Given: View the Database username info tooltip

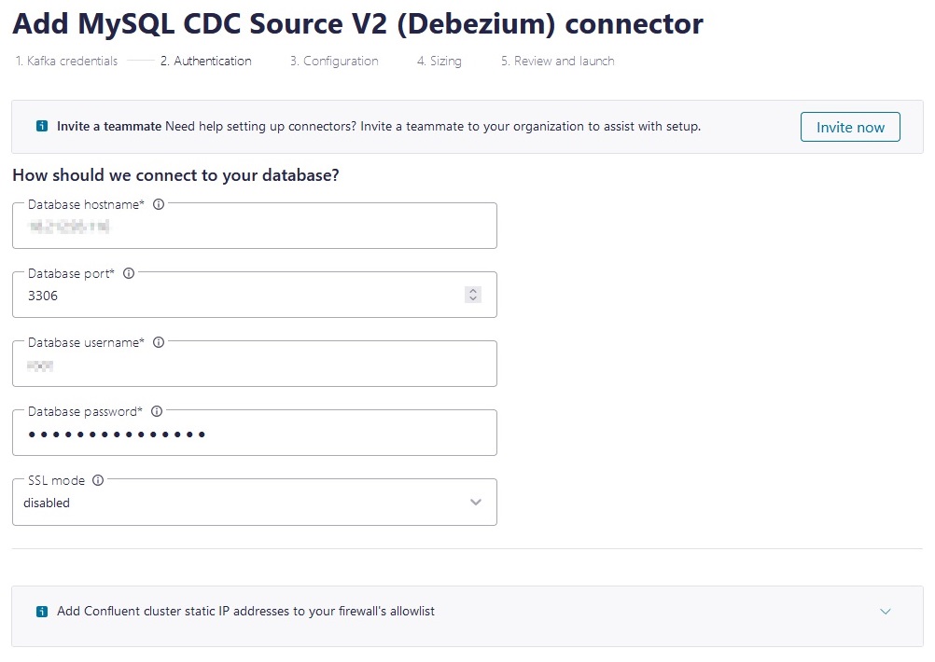Looking at the screenshot, I should (159, 342).
